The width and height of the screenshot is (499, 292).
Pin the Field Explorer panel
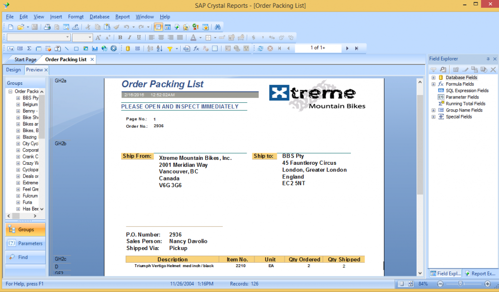point(488,59)
